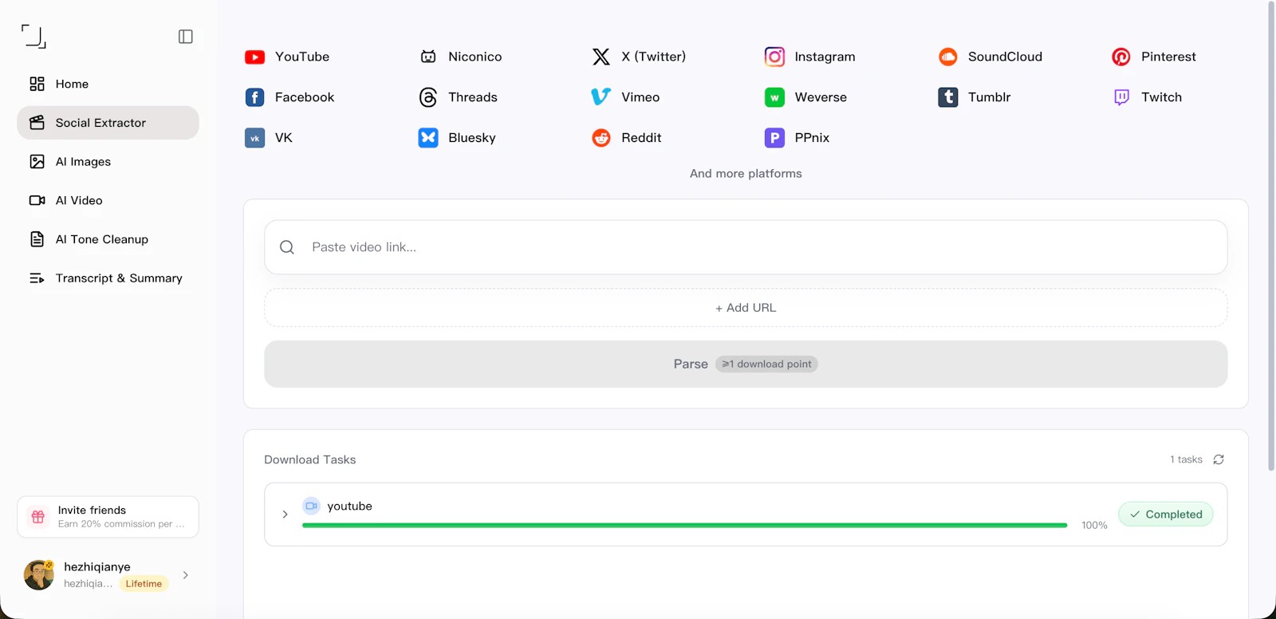
Task: Click the hezhiqianye username text
Action: [x=97, y=567]
